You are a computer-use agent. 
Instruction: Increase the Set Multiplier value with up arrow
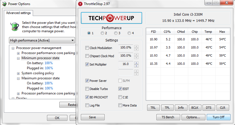[x=136, y=63]
